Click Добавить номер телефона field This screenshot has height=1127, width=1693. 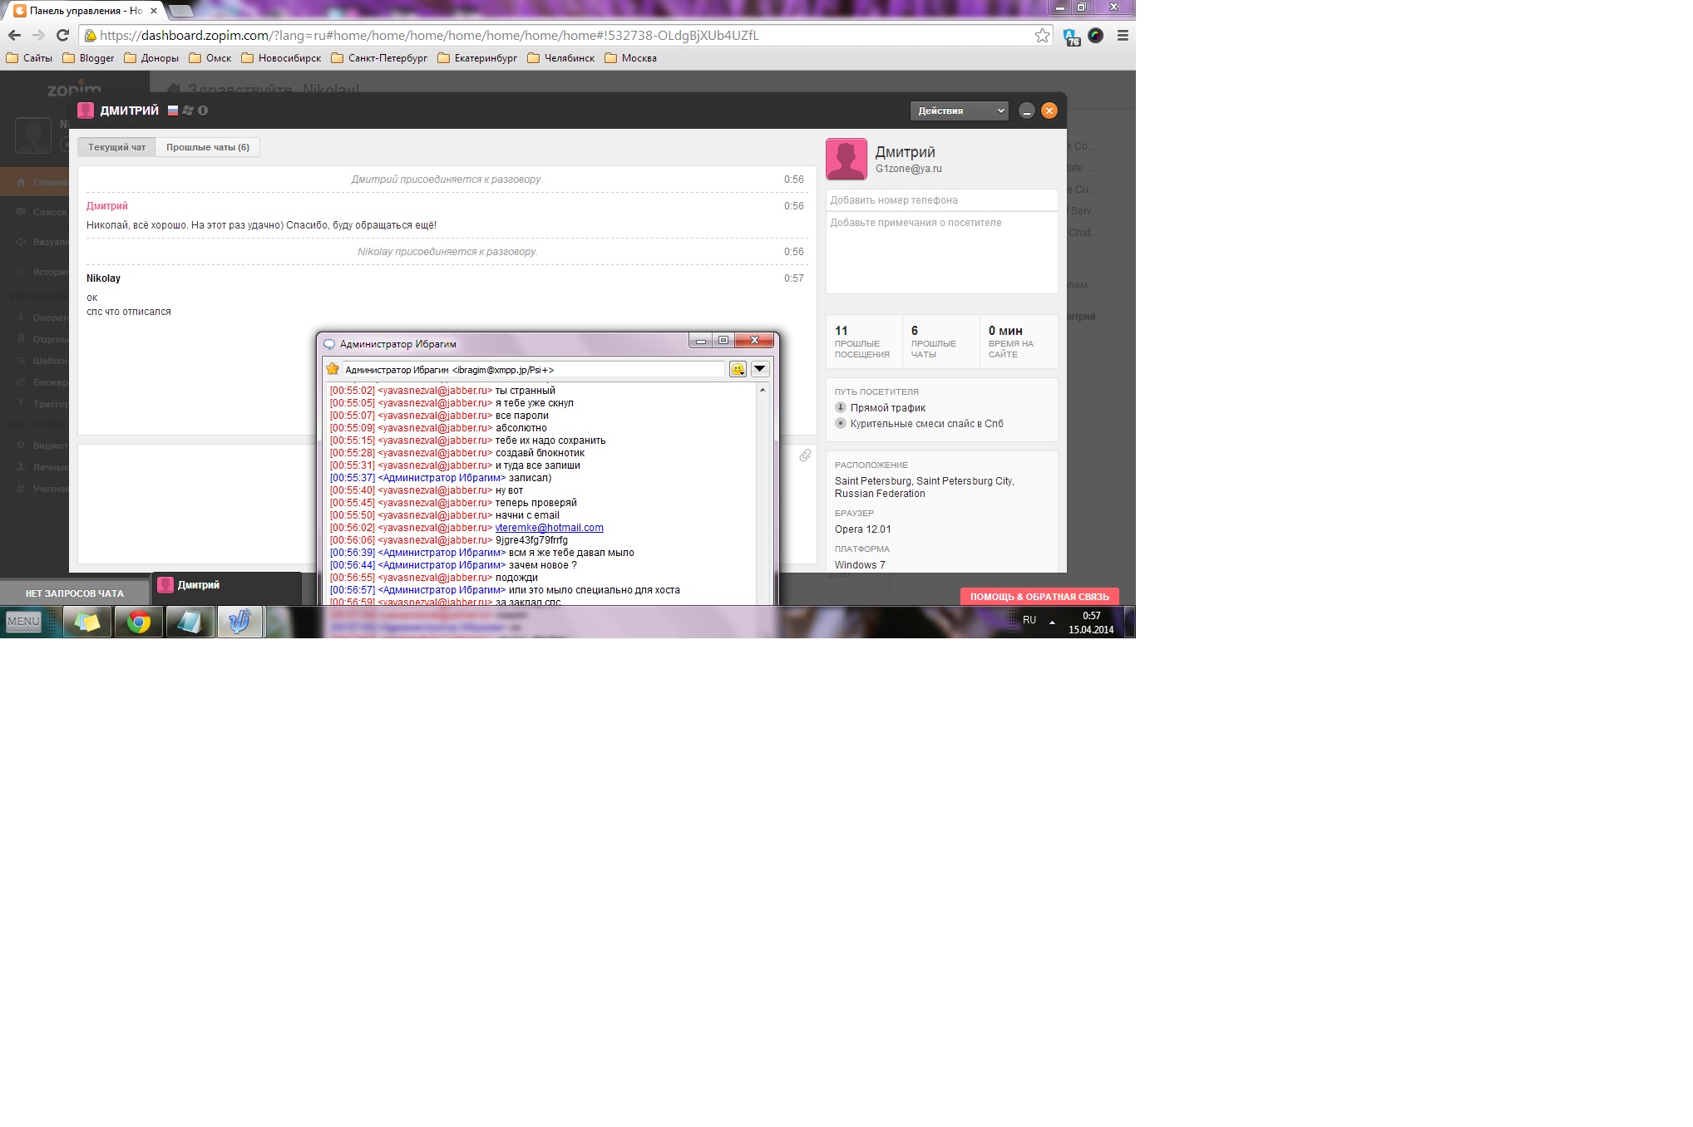point(941,200)
